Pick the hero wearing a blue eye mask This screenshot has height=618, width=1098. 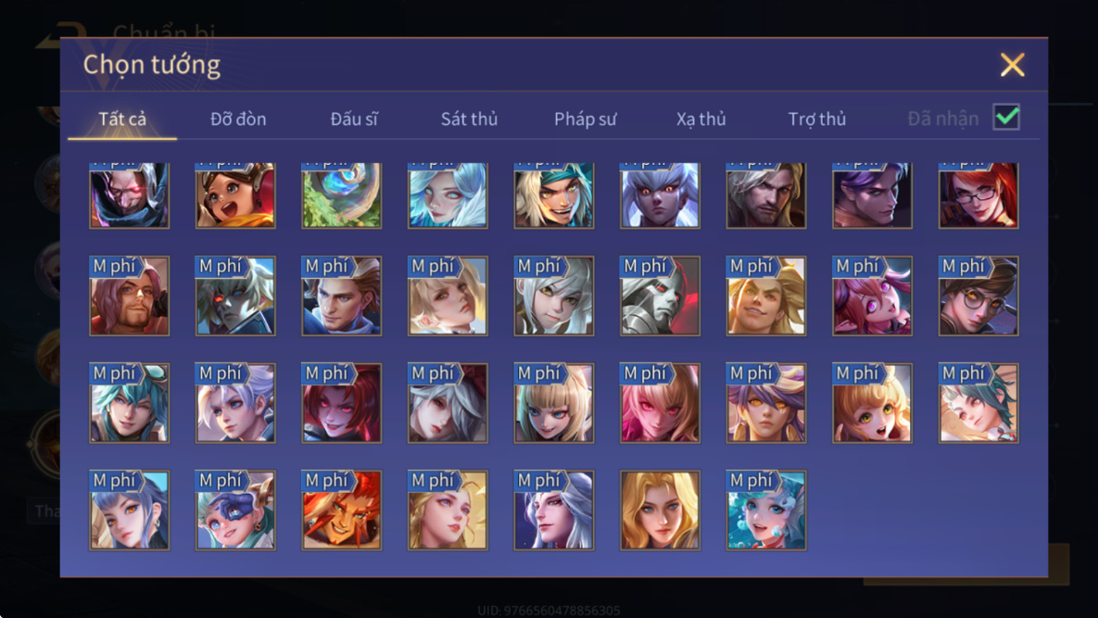click(x=235, y=510)
